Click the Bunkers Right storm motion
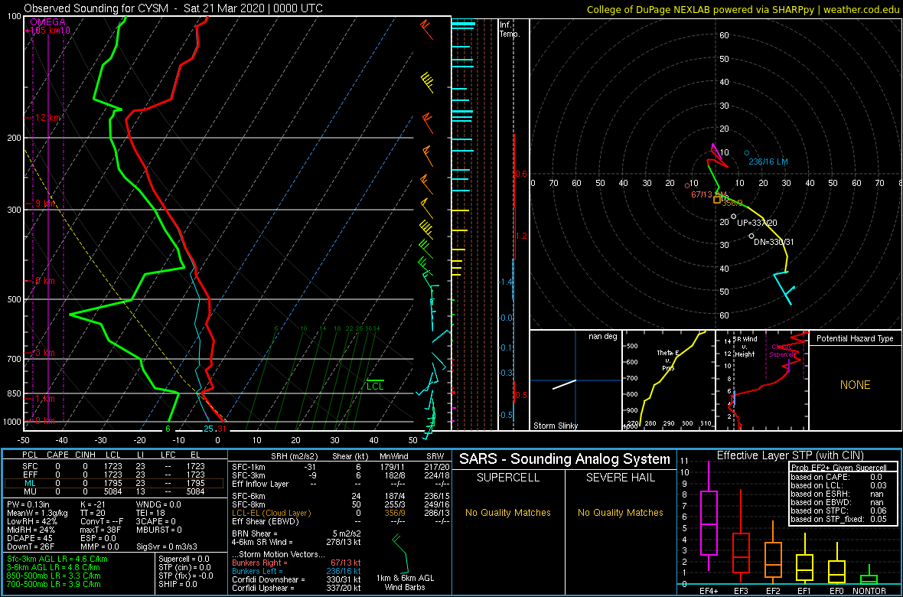The width and height of the screenshot is (903, 597). pyautogui.click(x=296, y=563)
